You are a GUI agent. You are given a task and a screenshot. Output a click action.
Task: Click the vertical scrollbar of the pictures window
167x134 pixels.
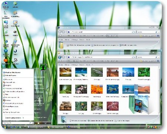[x=159, y=91]
